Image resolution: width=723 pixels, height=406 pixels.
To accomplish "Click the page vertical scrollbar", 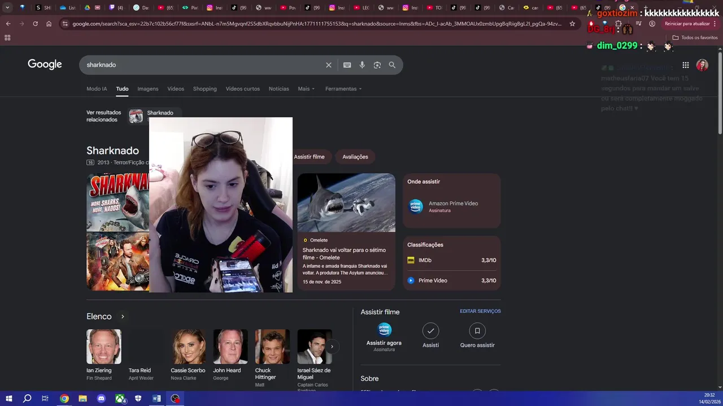I will [720, 93].
